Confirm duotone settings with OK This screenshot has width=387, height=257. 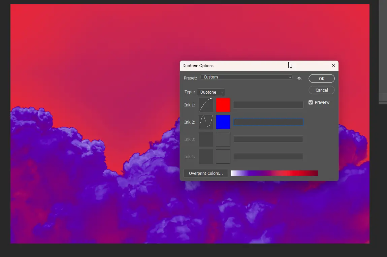point(321,78)
